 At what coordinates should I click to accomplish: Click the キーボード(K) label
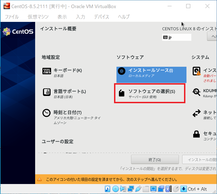(68, 70)
